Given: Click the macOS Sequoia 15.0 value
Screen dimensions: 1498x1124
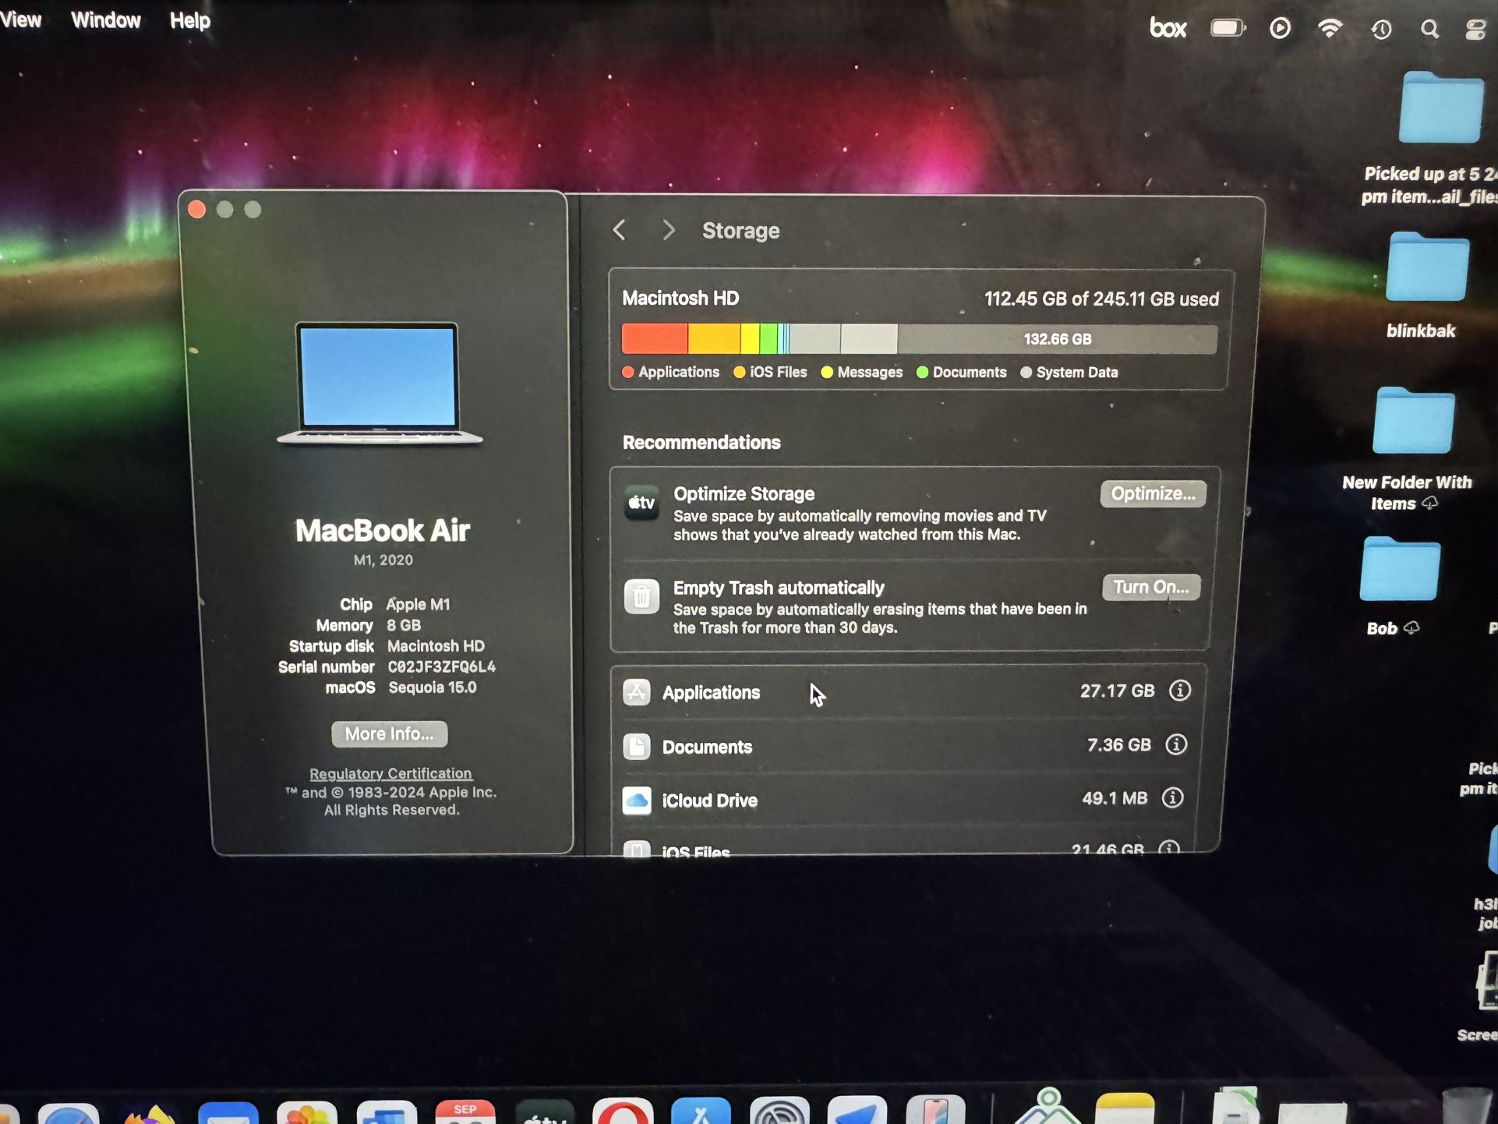Looking at the screenshot, I should point(433,687).
